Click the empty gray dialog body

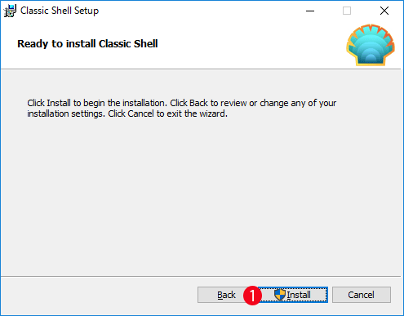(x=201, y=196)
